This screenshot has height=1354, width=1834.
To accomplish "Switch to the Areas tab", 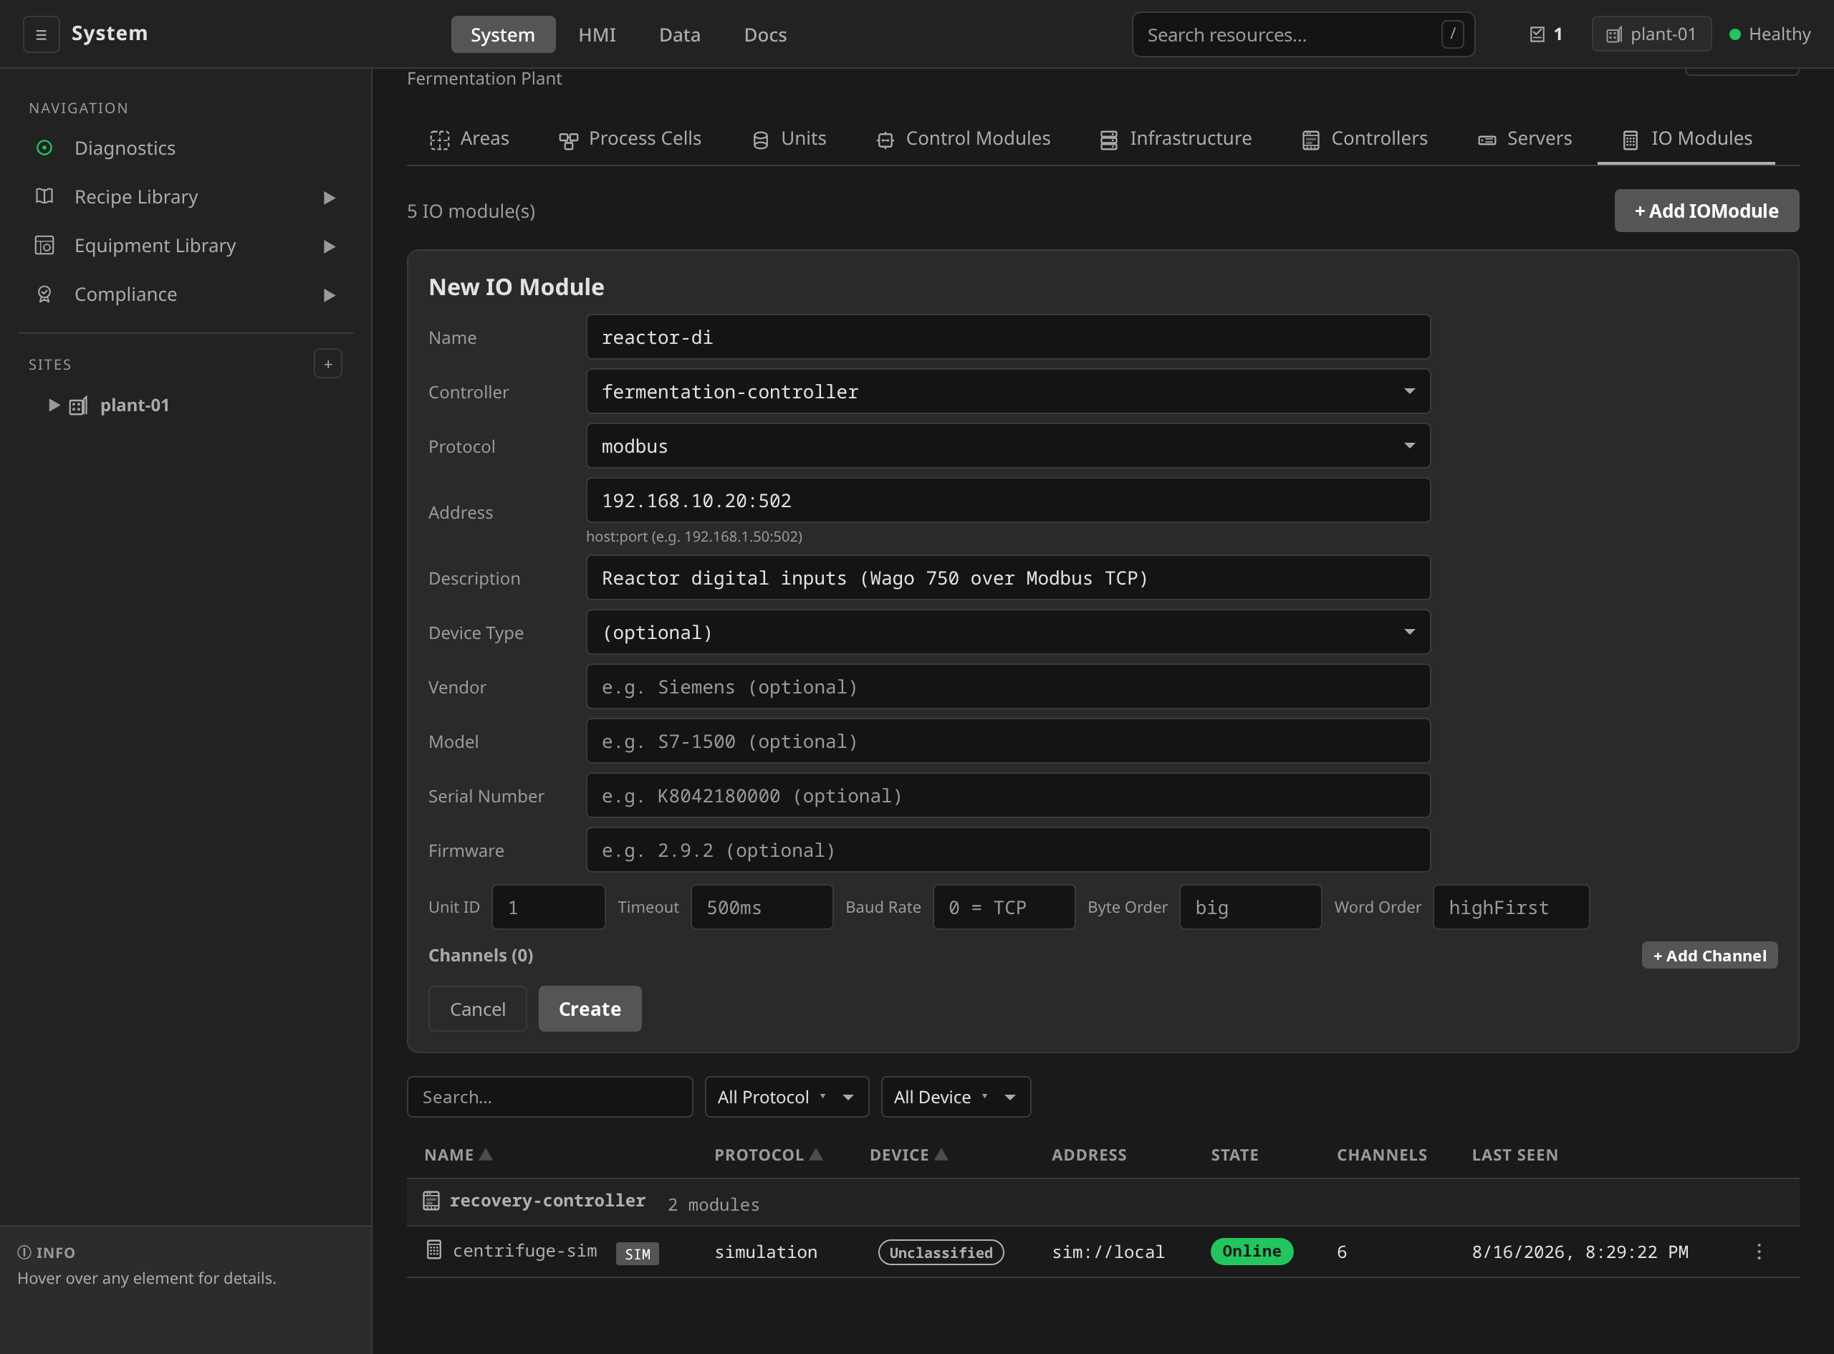I will (469, 138).
